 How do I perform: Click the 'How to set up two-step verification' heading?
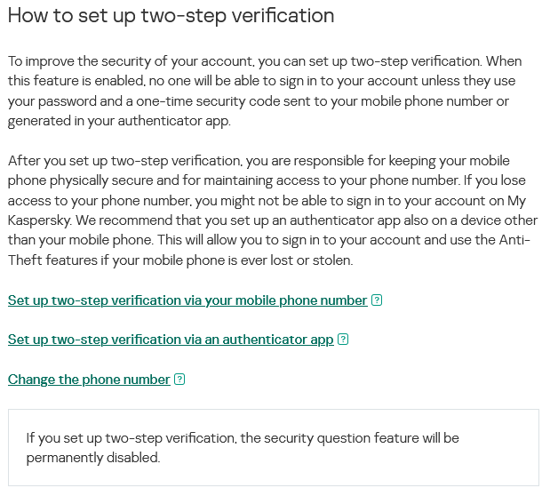171,16
